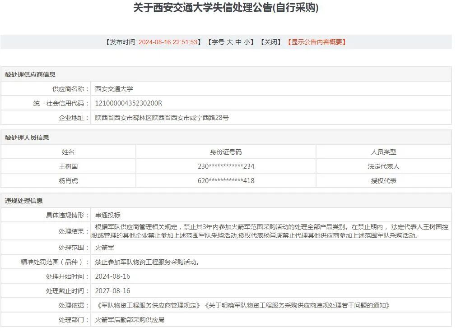The width and height of the screenshot is (456, 331).
Task: Click the violation value 串通投标
Action: 107,215
